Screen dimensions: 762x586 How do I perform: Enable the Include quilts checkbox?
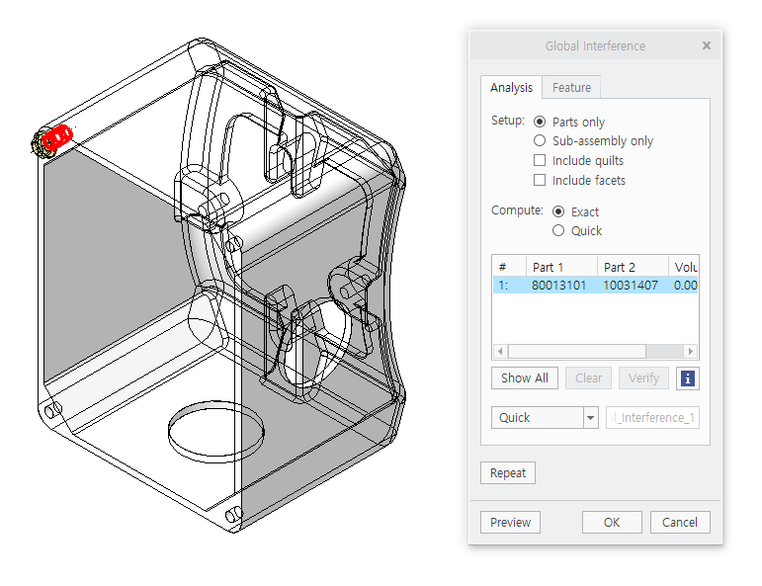coord(540,160)
